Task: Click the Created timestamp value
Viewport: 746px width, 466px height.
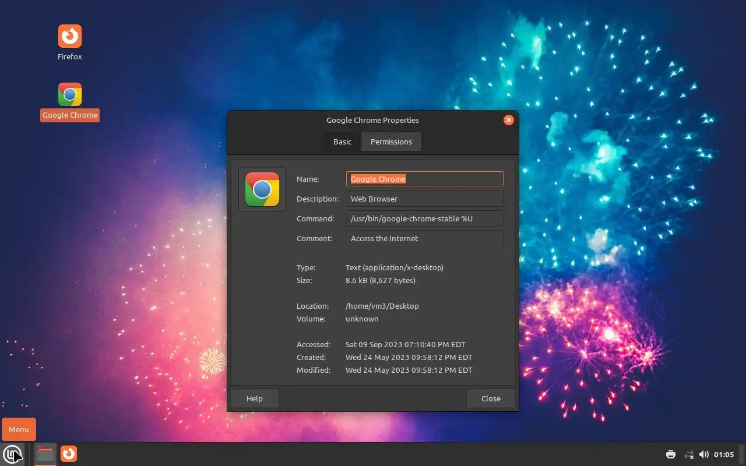Action: coord(409,357)
